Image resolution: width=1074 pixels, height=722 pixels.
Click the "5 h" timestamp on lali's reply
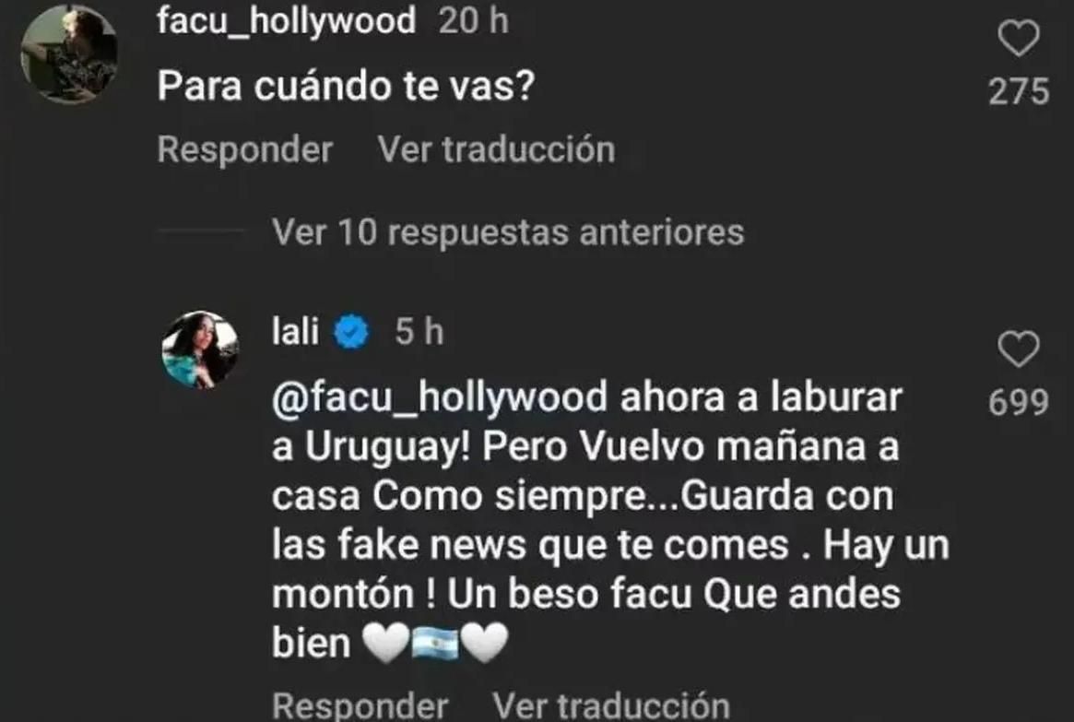pyautogui.click(x=419, y=332)
